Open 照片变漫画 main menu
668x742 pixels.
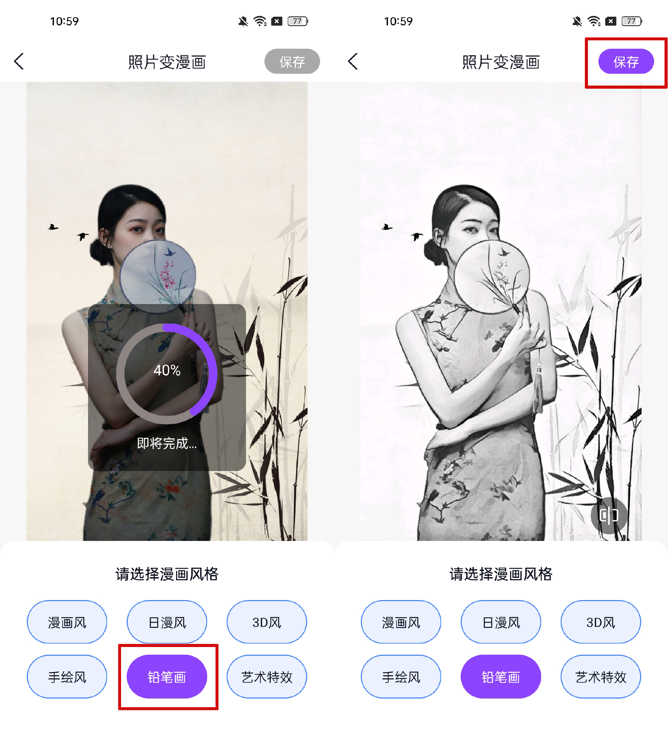pos(19,61)
